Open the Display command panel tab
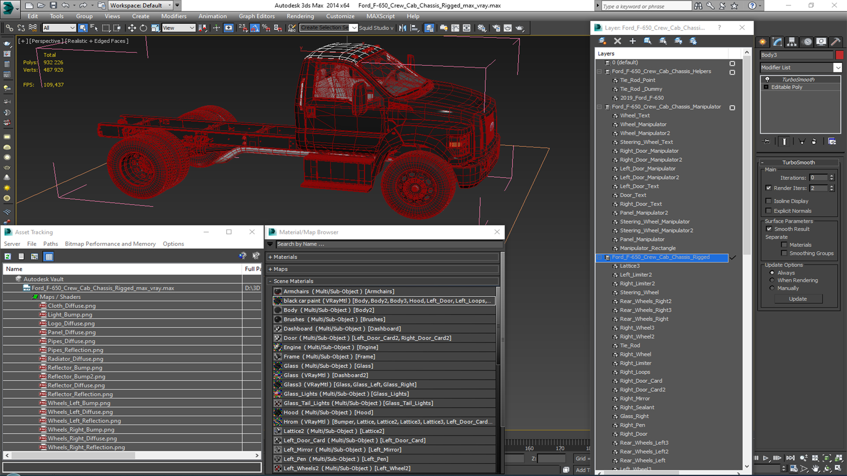The width and height of the screenshot is (847, 476). pyautogui.click(x=821, y=42)
